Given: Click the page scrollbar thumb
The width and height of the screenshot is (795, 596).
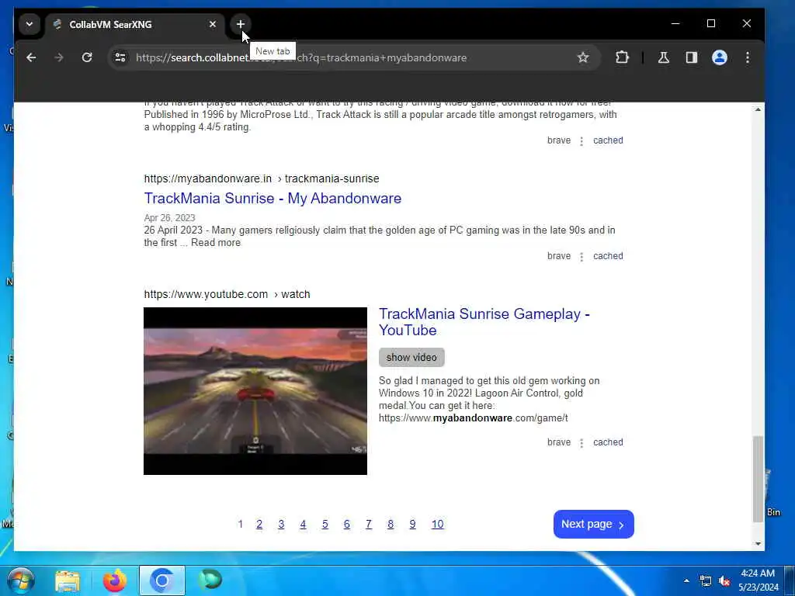Looking at the screenshot, I should tap(758, 478).
